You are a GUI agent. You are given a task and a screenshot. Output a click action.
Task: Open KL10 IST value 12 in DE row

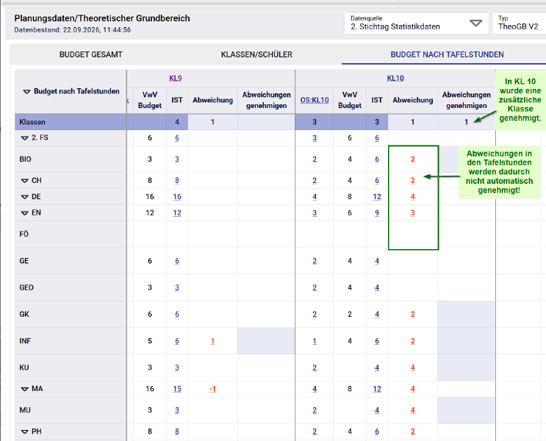[377, 197]
